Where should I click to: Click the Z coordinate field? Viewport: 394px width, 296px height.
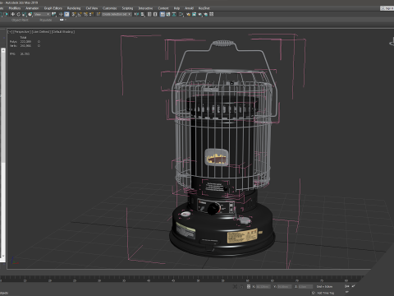coord(305,287)
